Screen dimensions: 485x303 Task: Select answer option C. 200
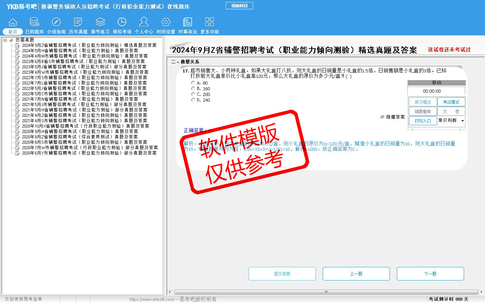pos(193,94)
